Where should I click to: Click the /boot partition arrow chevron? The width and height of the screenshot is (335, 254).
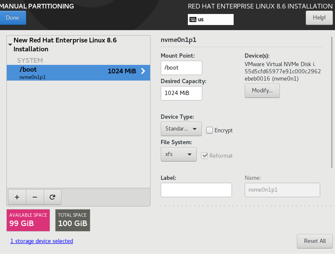(x=143, y=71)
